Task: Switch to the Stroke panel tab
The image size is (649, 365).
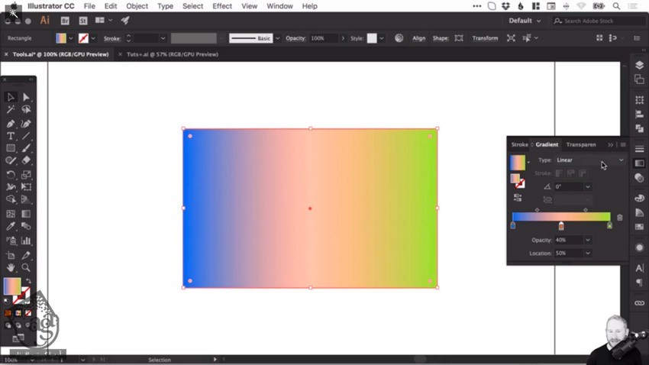Action: tap(519, 145)
